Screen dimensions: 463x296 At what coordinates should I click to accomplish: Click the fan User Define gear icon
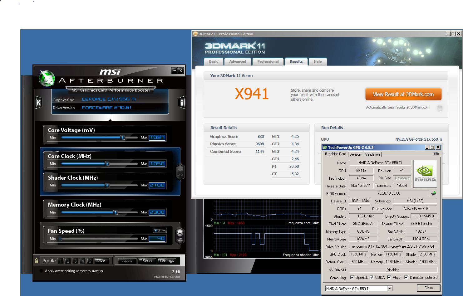pos(180,235)
